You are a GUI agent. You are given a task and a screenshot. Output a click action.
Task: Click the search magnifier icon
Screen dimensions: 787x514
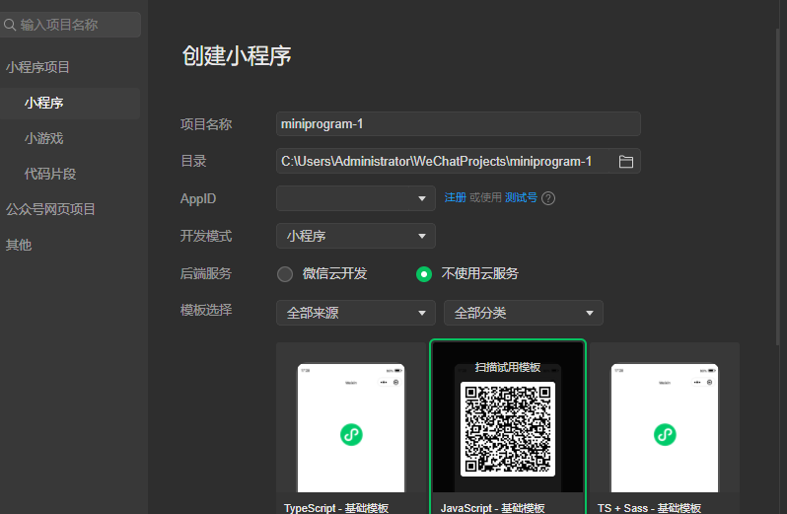(x=10, y=24)
